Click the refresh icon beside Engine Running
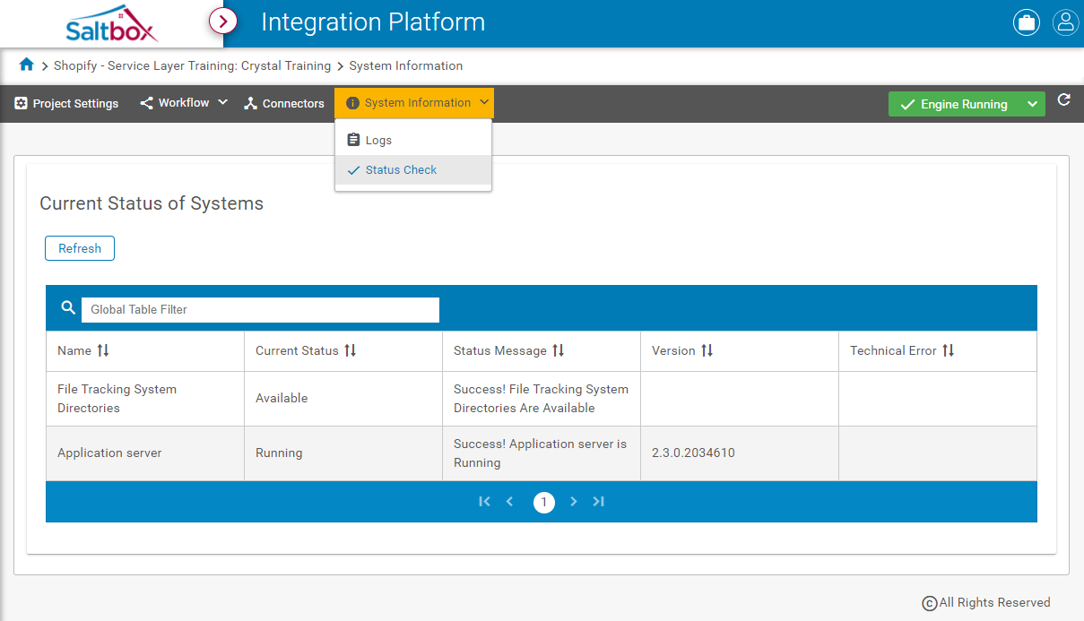 (1064, 100)
